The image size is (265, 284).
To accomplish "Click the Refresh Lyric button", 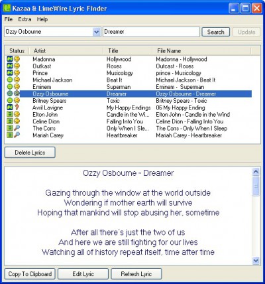I will [x=136, y=274].
